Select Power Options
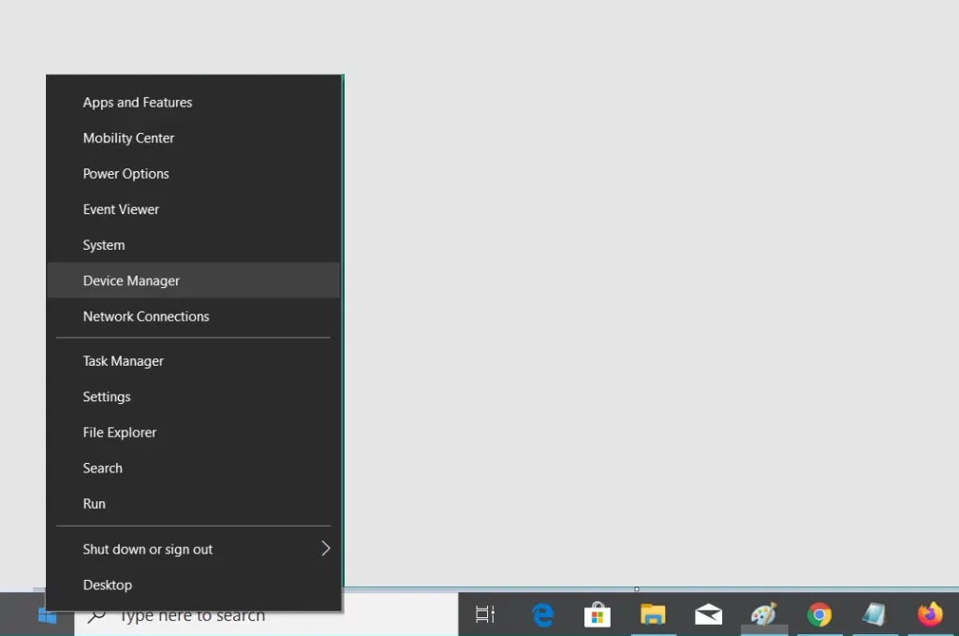The height and width of the screenshot is (636, 959). point(193,174)
